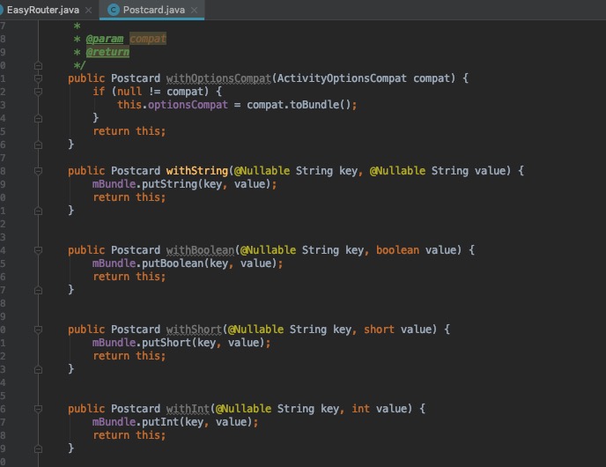Click 'return this;' inside withOptionsCompat method
Viewport: 606px width, 467px height.
tap(129, 131)
